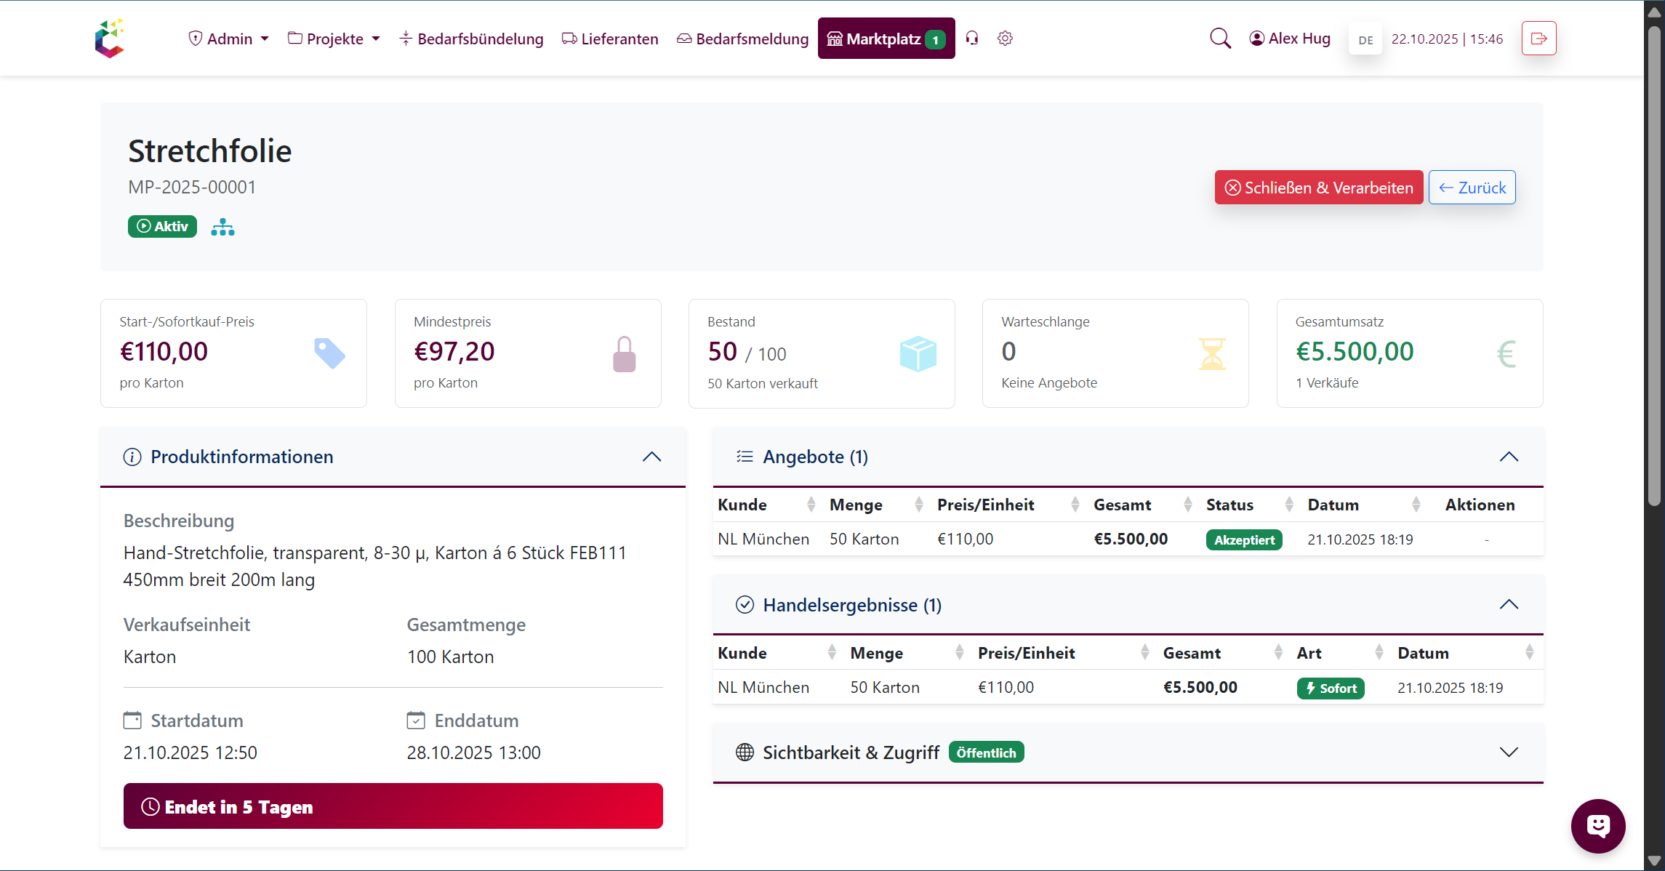The width and height of the screenshot is (1665, 871).
Task: Click the company logo top left
Action: tap(110, 38)
